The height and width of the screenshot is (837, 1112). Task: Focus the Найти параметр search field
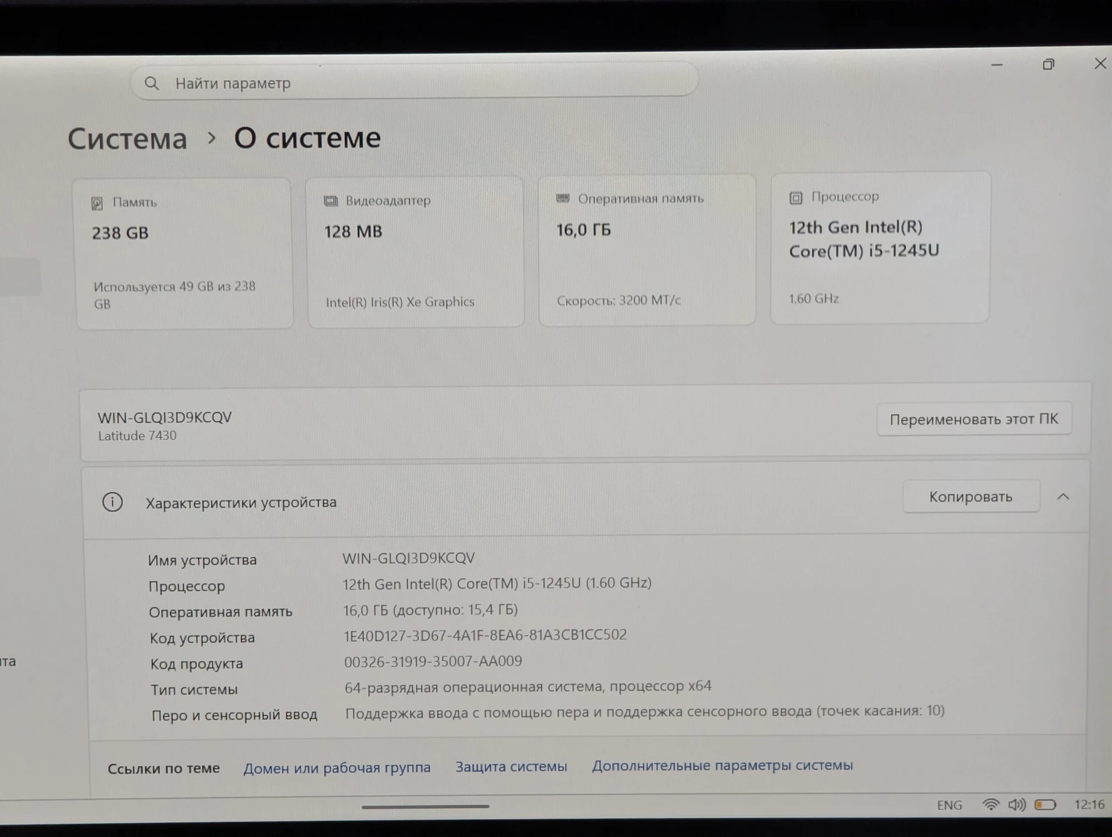point(414,82)
